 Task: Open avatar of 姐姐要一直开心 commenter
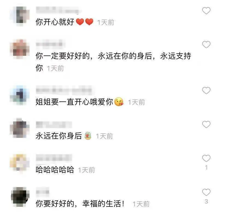tap(20, 95)
